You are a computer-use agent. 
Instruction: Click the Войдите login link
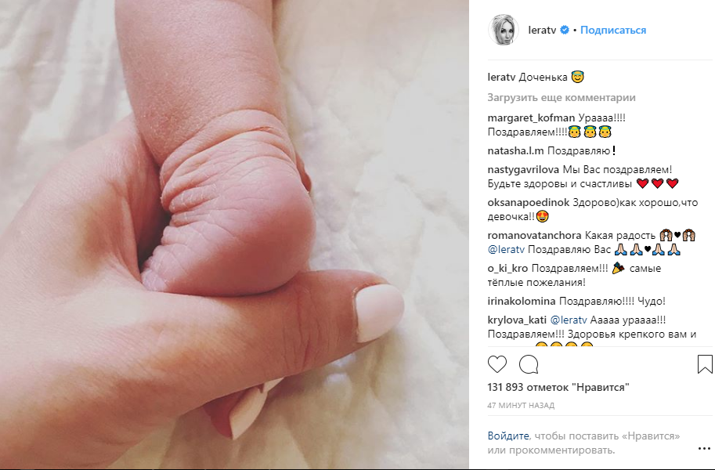pyautogui.click(x=508, y=436)
